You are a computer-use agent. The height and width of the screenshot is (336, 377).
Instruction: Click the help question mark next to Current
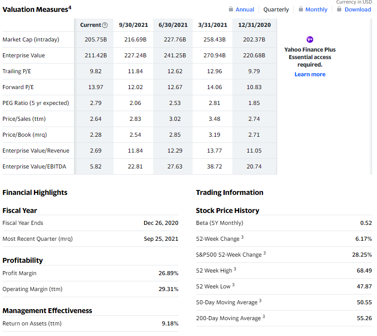(105, 25)
